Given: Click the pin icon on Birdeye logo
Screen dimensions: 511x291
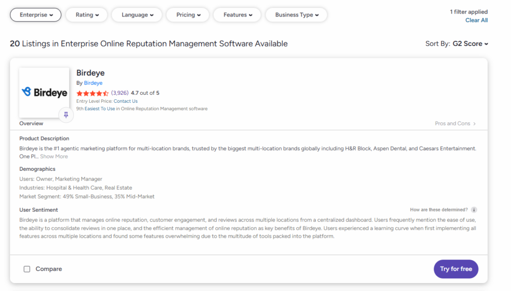Looking at the screenshot, I should pos(66,115).
